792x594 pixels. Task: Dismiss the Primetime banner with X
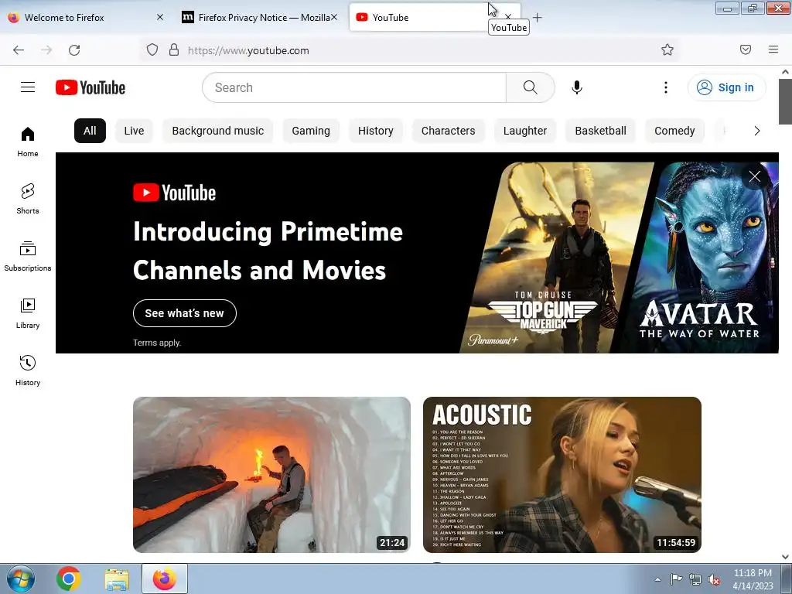click(x=755, y=176)
